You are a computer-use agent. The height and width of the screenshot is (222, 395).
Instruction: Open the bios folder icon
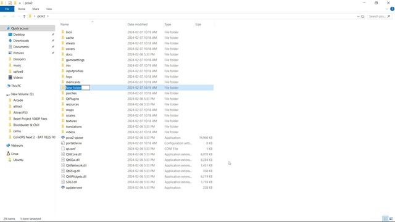pos(63,32)
